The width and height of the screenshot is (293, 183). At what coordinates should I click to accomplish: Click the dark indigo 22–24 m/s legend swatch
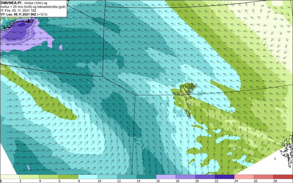pos(225,177)
